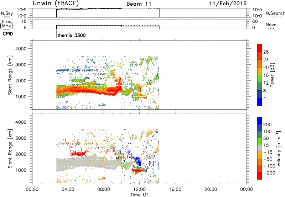The width and height of the screenshot is (285, 197).
Task: Click the '200' velocity colorbar tick label
Action: click(268, 124)
